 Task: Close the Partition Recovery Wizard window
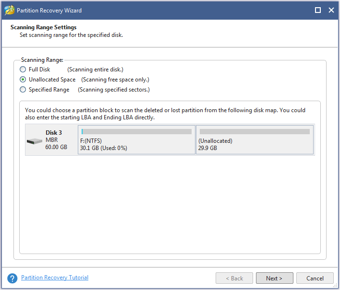pyautogui.click(x=331, y=10)
